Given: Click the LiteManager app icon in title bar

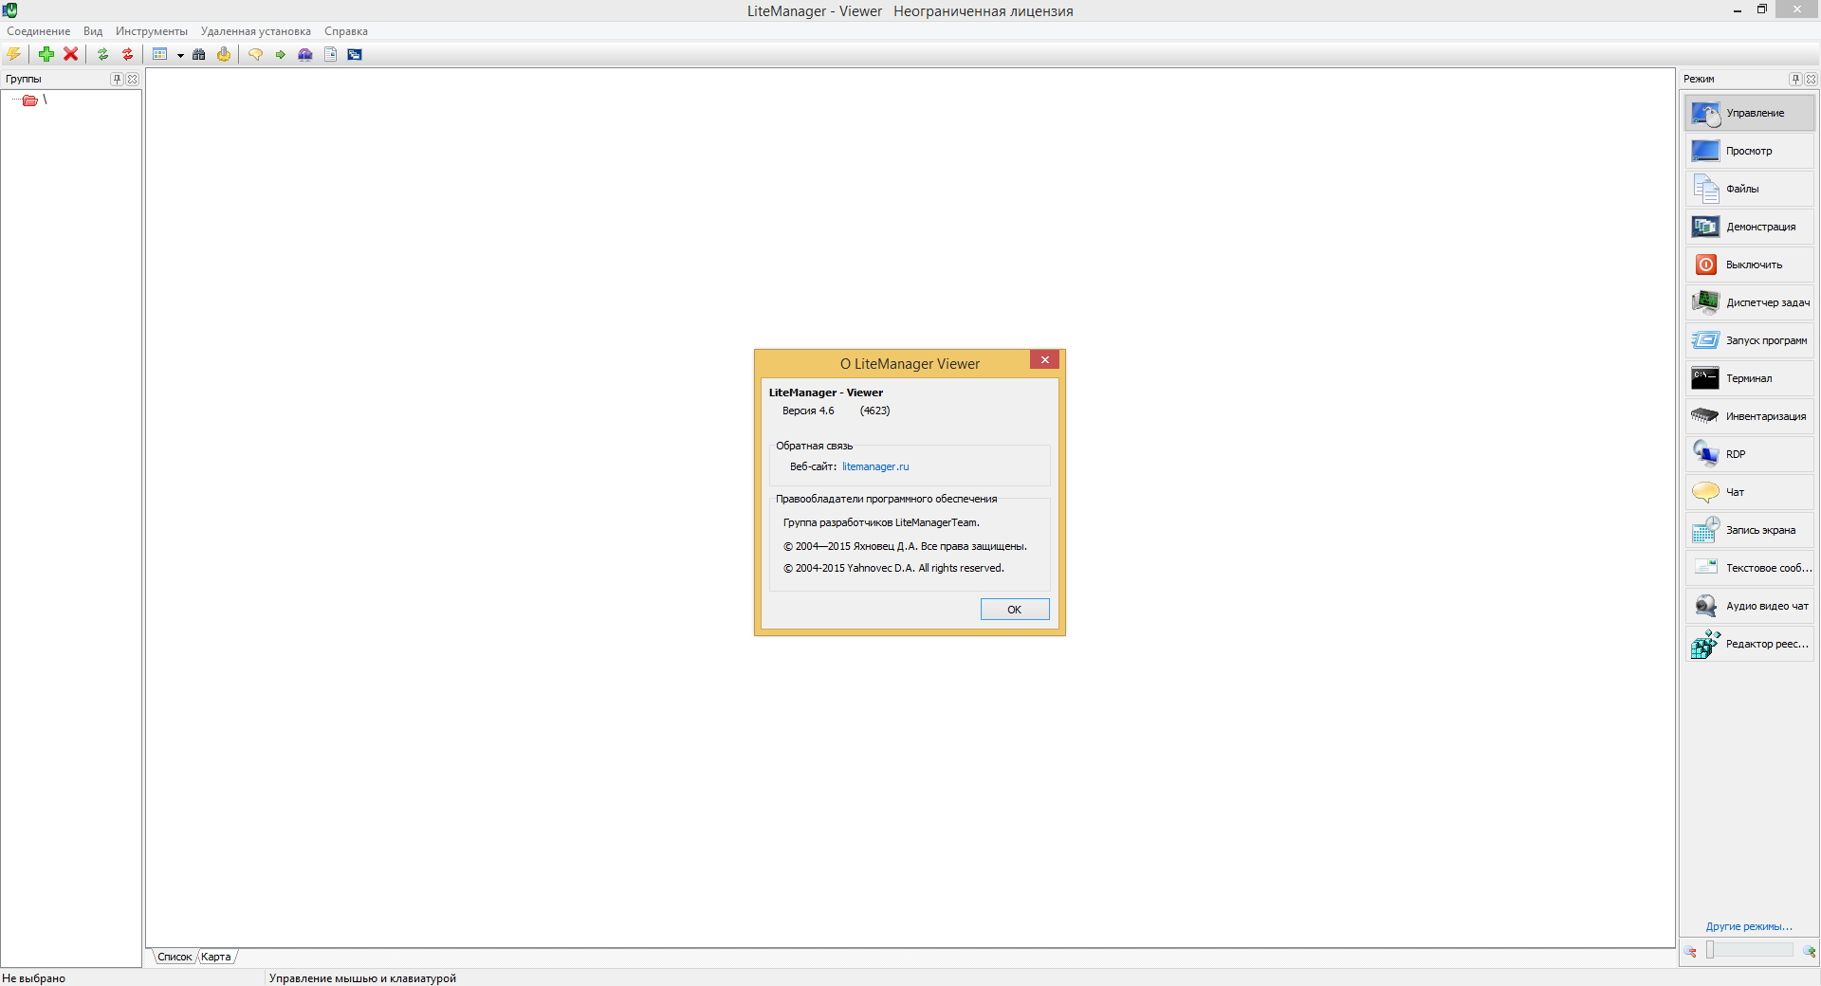Looking at the screenshot, I should (9, 10).
